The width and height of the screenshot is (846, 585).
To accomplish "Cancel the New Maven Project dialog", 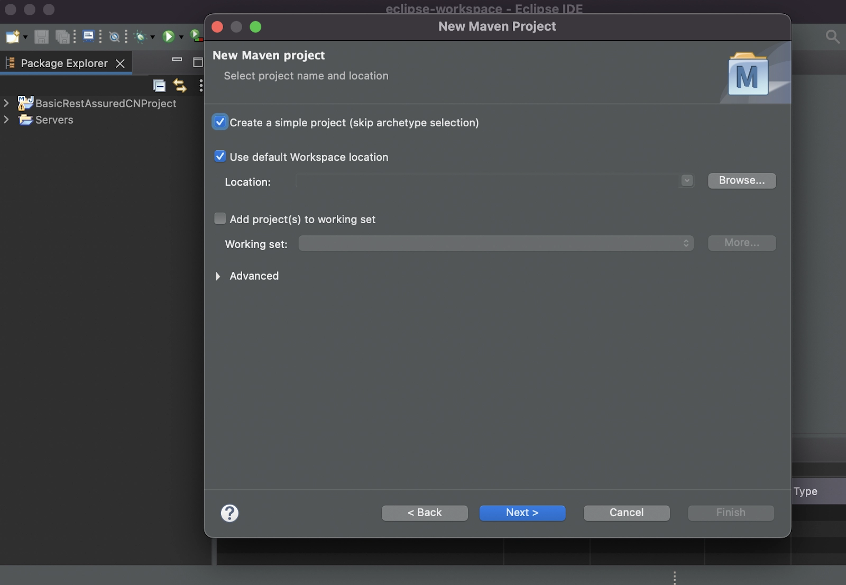I will [627, 513].
